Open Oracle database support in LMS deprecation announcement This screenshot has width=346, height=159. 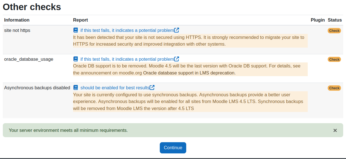point(189,73)
